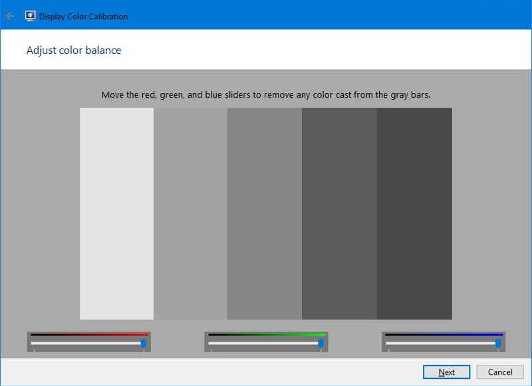Click the middle of the green slider track
Viewport: 532px width, 386px height.
click(266, 343)
